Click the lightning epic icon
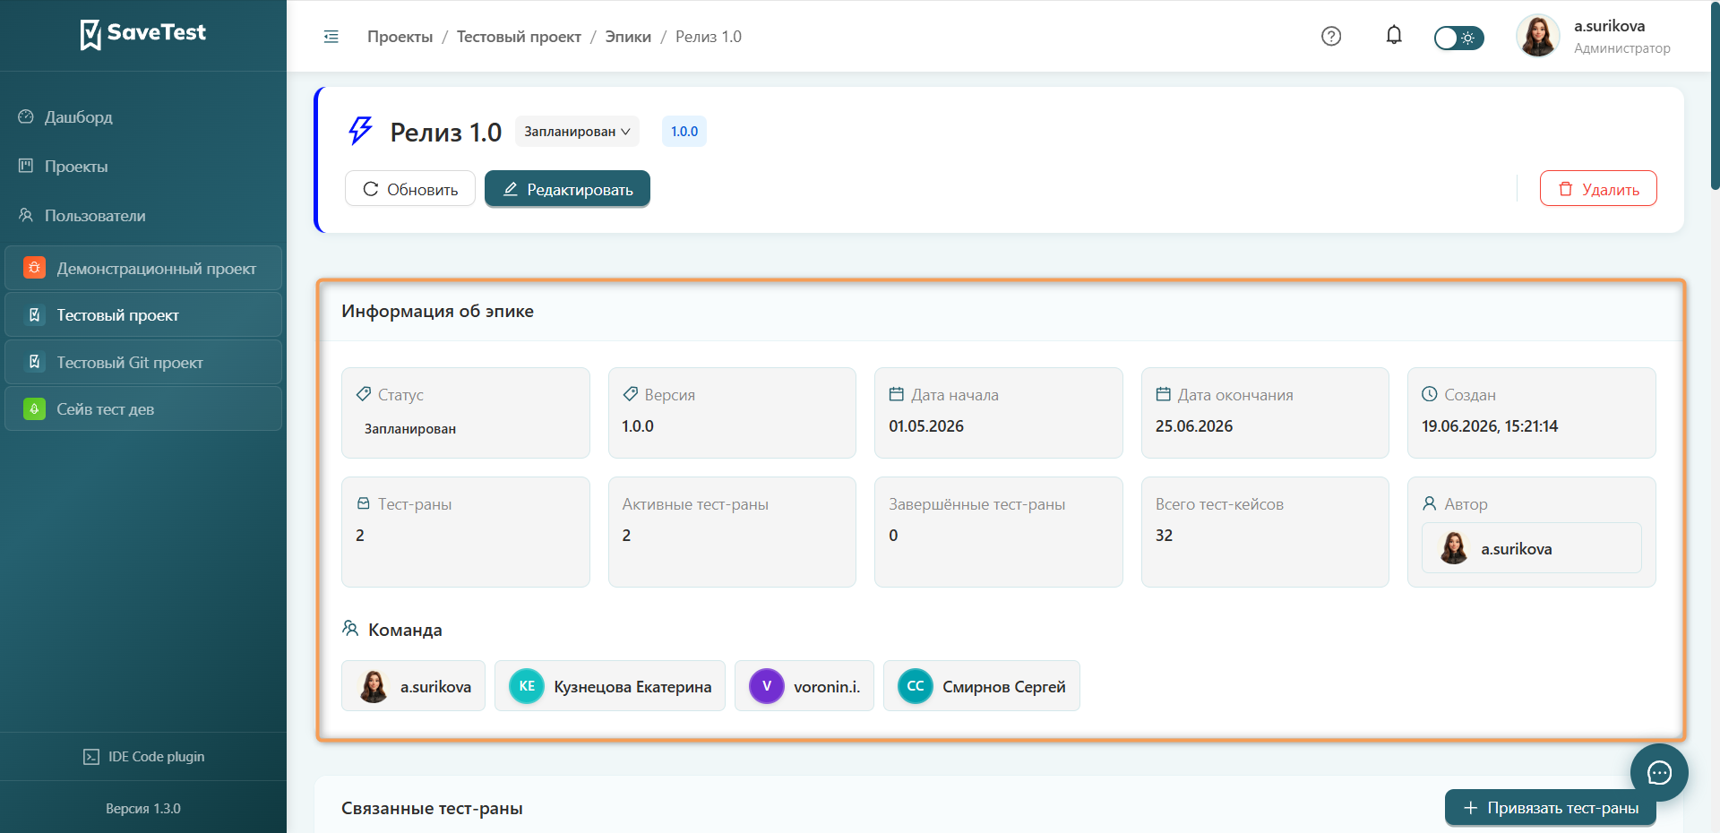This screenshot has width=1720, height=833. point(360,131)
